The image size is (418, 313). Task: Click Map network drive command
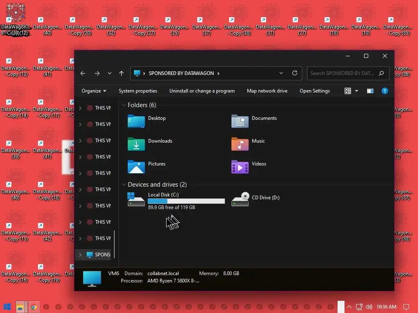pyautogui.click(x=267, y=91)
